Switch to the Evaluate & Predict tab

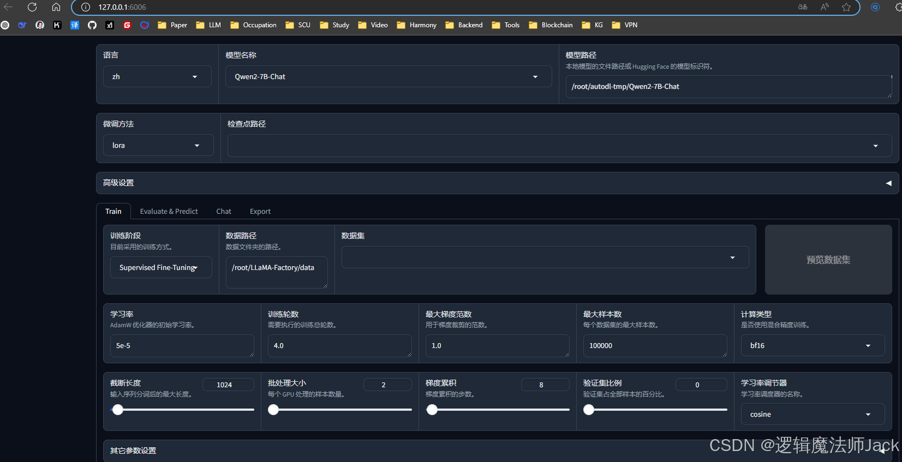[x=169, y=212]
